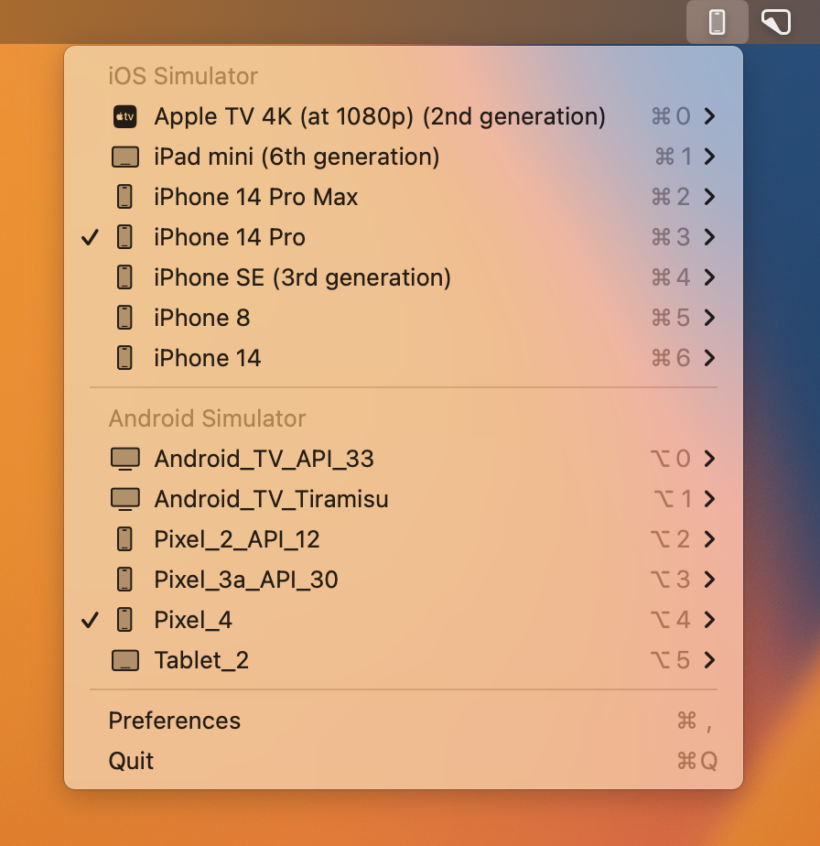Toggle the checkmark beside Pixel_4
The image size is (820, 846).
point(90,621)
